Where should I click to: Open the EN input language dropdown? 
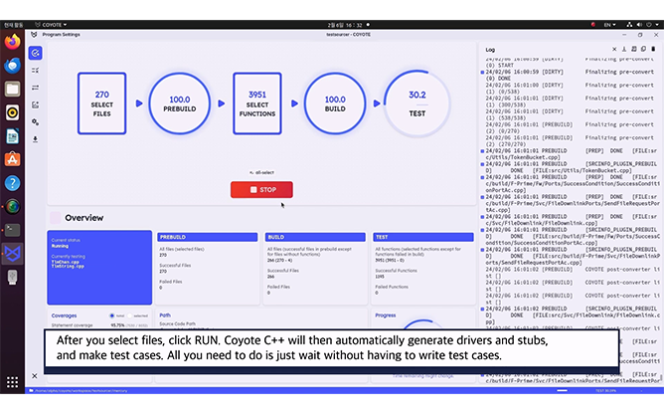(x=609, y=25)
